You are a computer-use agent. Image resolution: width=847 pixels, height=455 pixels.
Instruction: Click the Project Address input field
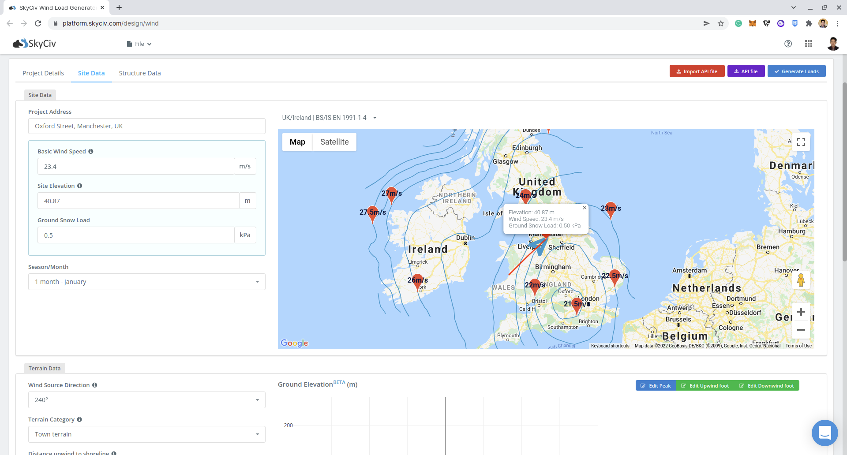click(x=146, y=126)
